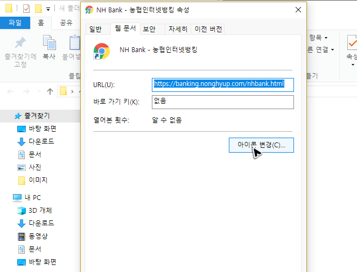Select the 홈 ribbon tab in Explorer
The height and width of the screenshot is (272, 357).
41,23
